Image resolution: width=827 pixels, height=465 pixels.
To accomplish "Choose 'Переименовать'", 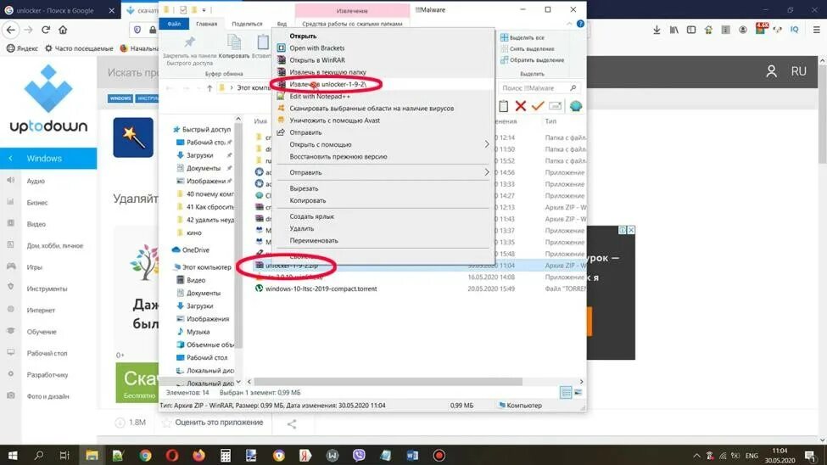I will pos(313,240).
